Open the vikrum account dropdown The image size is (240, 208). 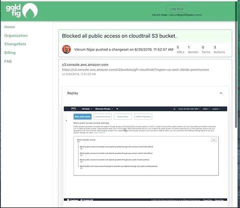189,109
